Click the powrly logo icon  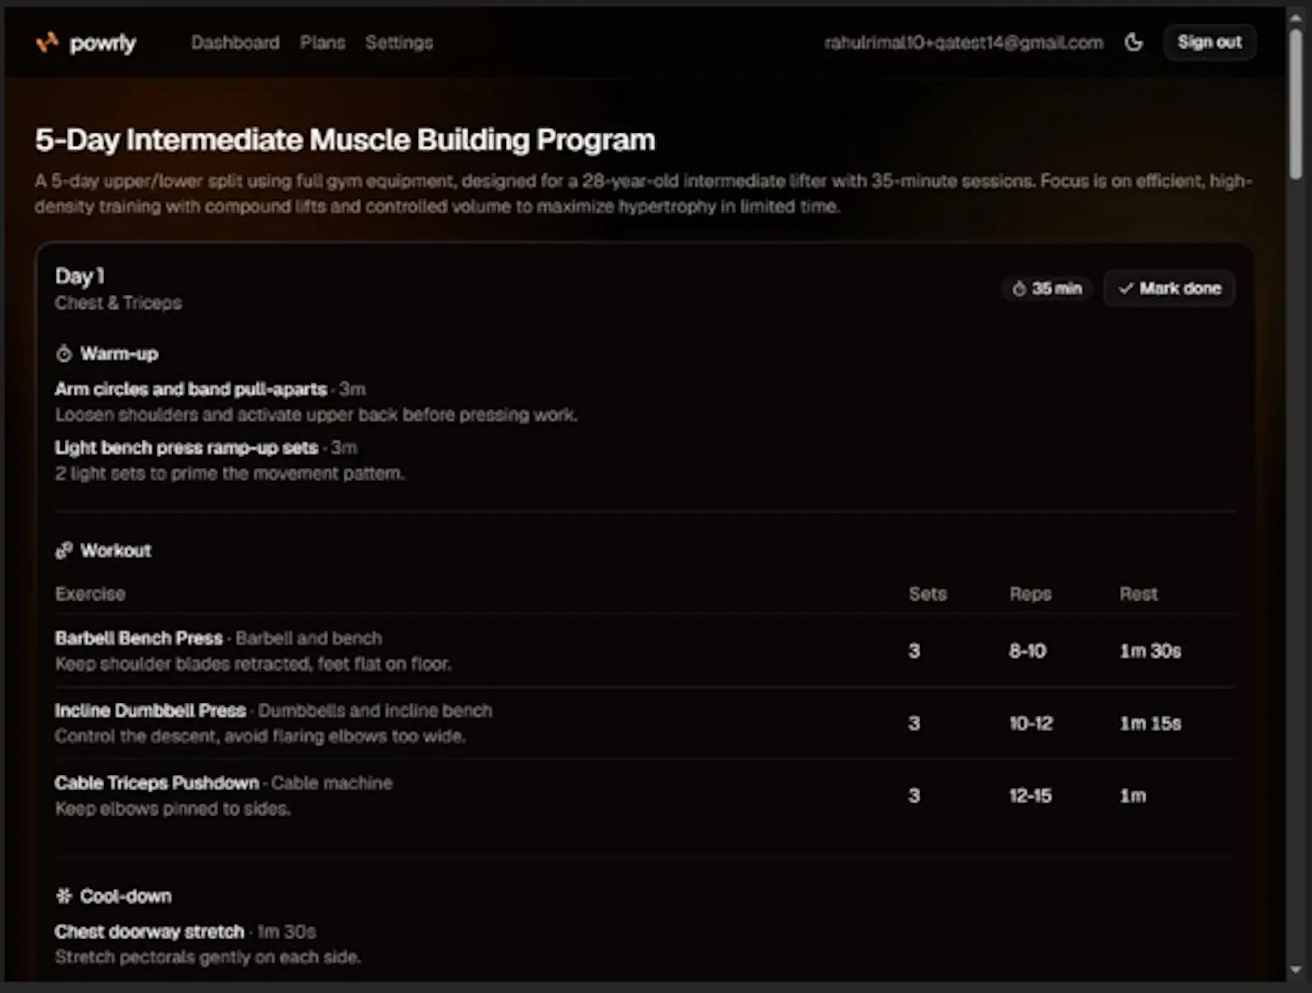click(x=47, y=42)
